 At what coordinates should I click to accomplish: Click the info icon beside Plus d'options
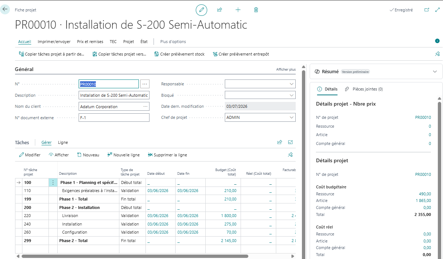pyautogui.click(x=437, y=41)
